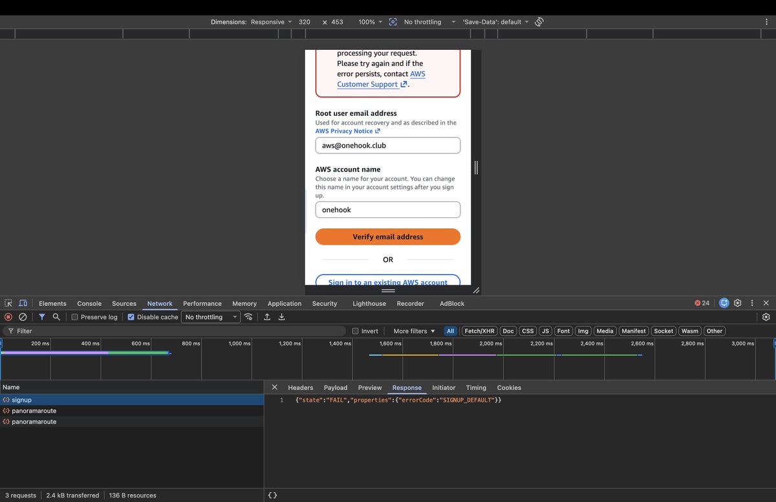Open DevTools settings gear icon
776x502 pixels.
coord(738,303)
